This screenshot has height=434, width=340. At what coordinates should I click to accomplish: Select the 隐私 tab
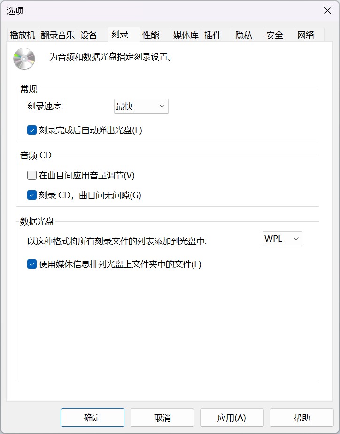[x=247, y=35]
